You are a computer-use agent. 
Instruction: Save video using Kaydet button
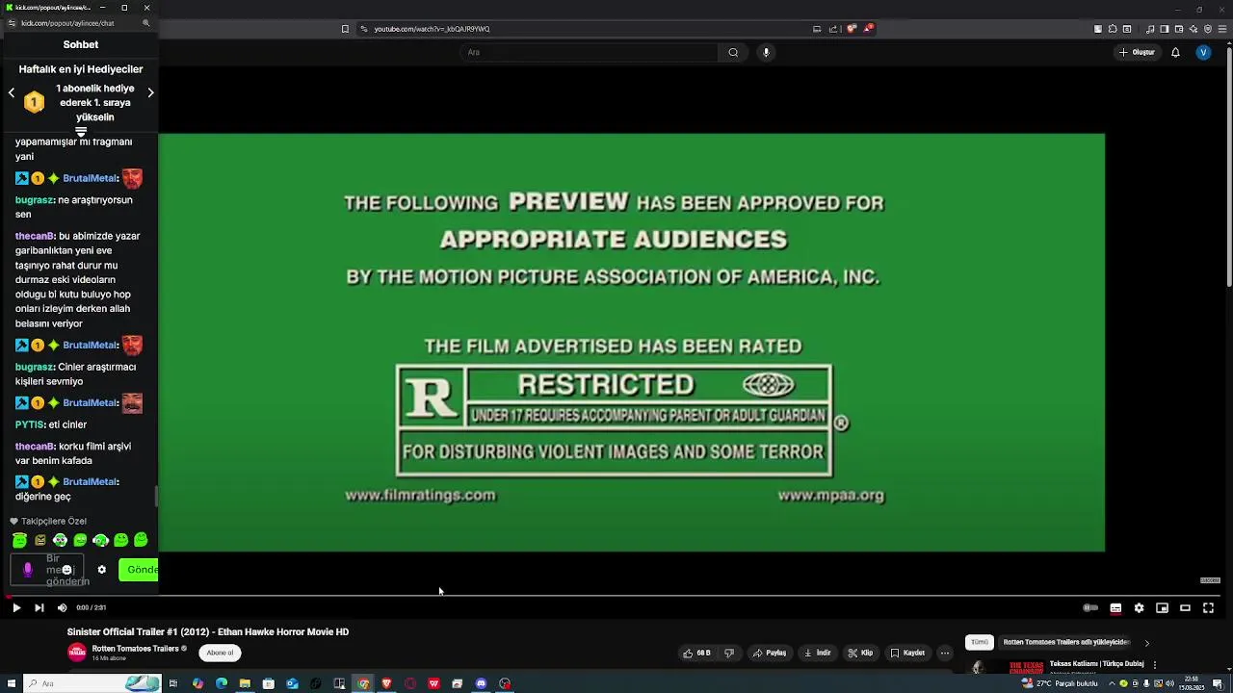click(x=906, y=653)
